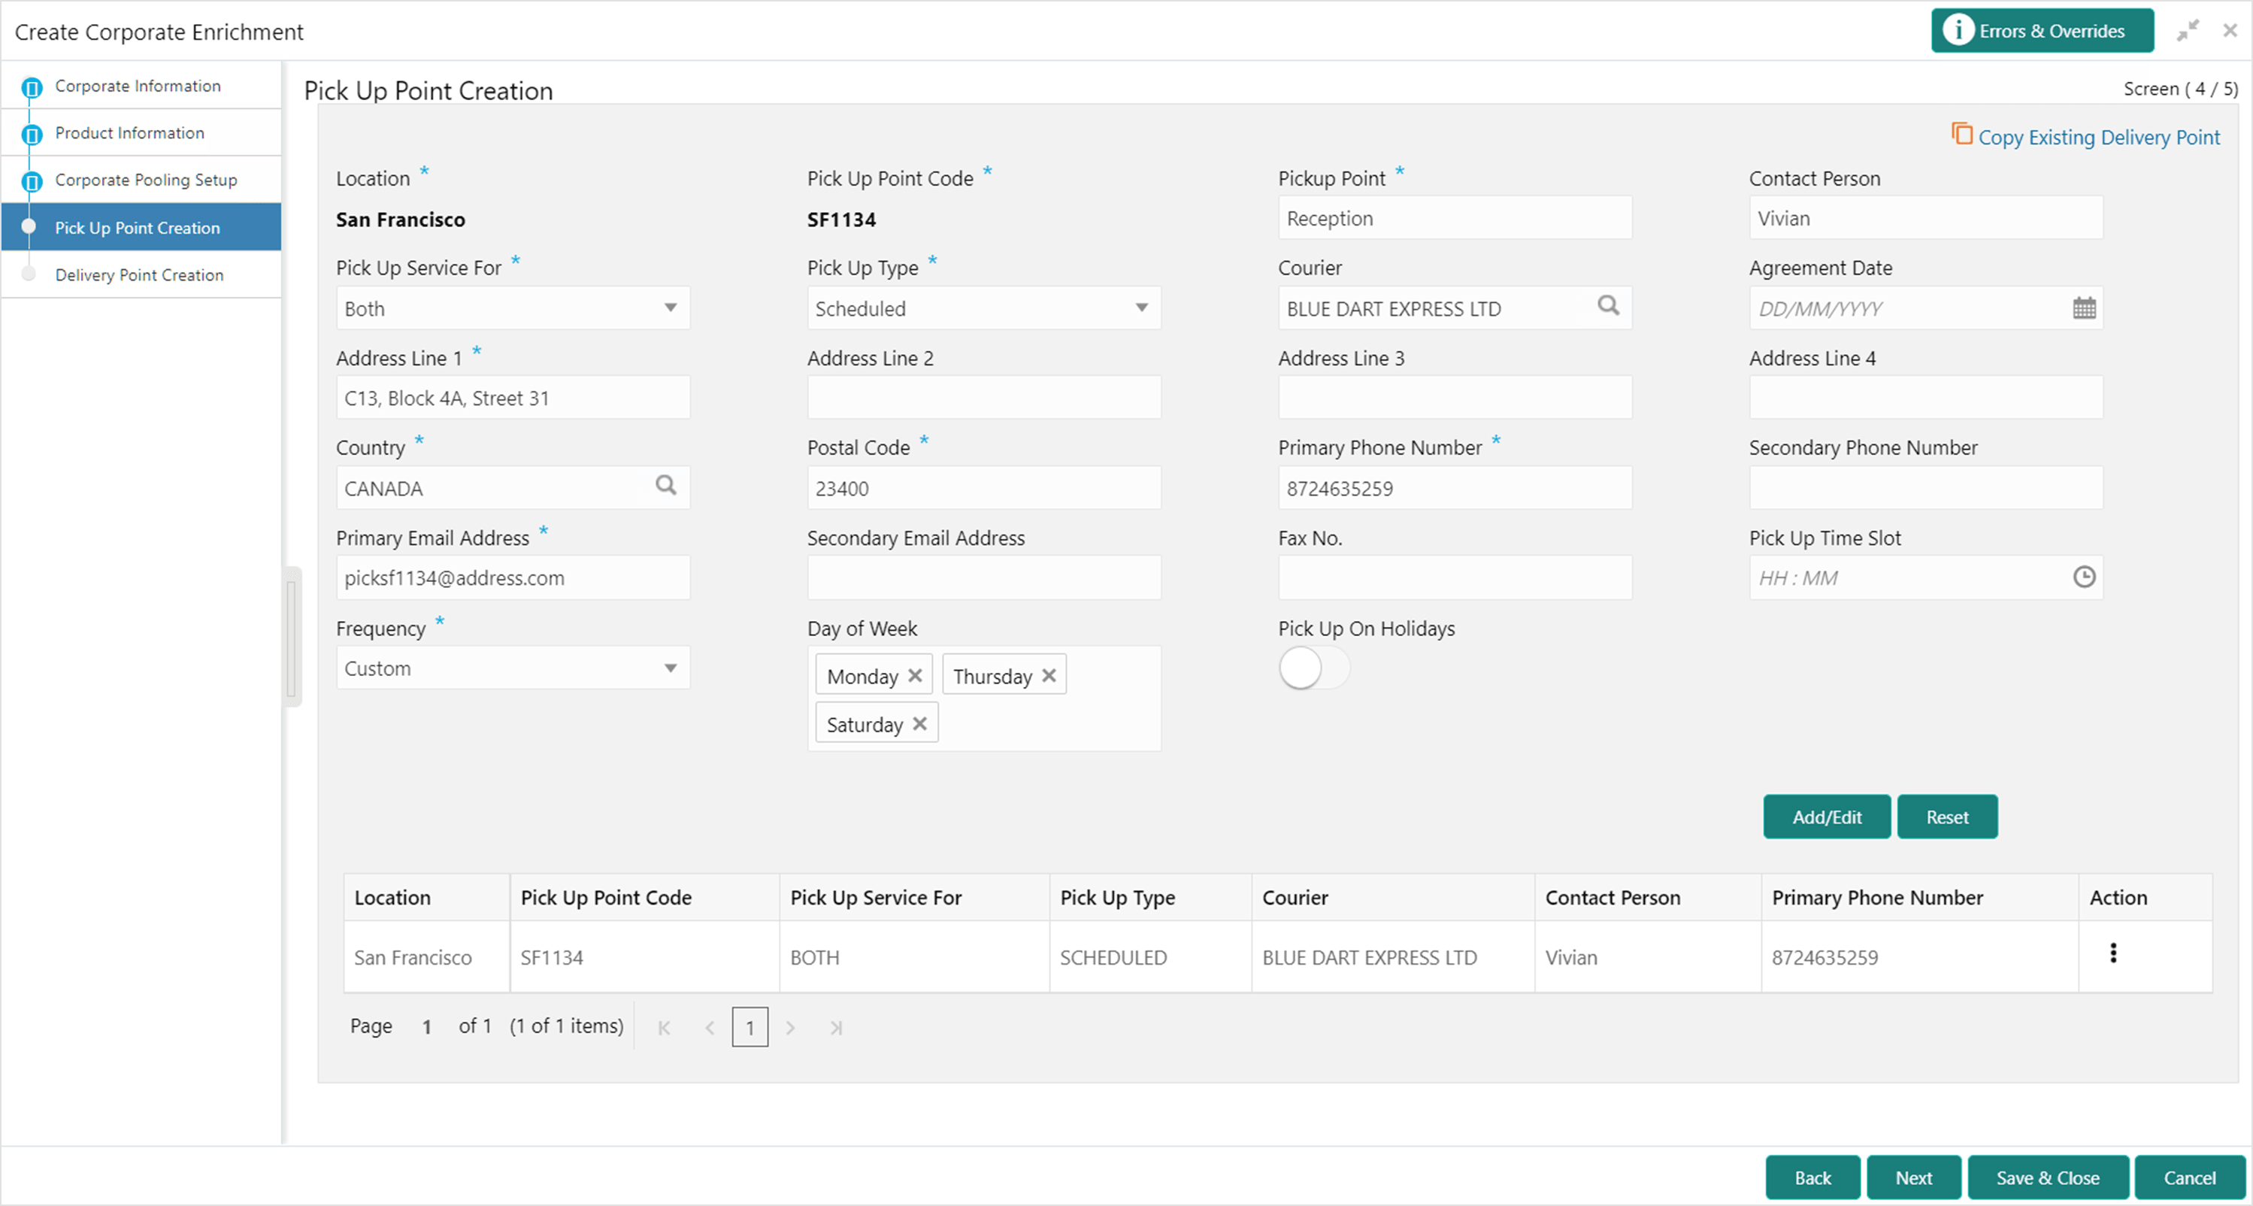2253x1206 pixels.
Task: Toggle the Pick Up On Holidays switch
Action: pyautogui.click(x=1313, y=668)
